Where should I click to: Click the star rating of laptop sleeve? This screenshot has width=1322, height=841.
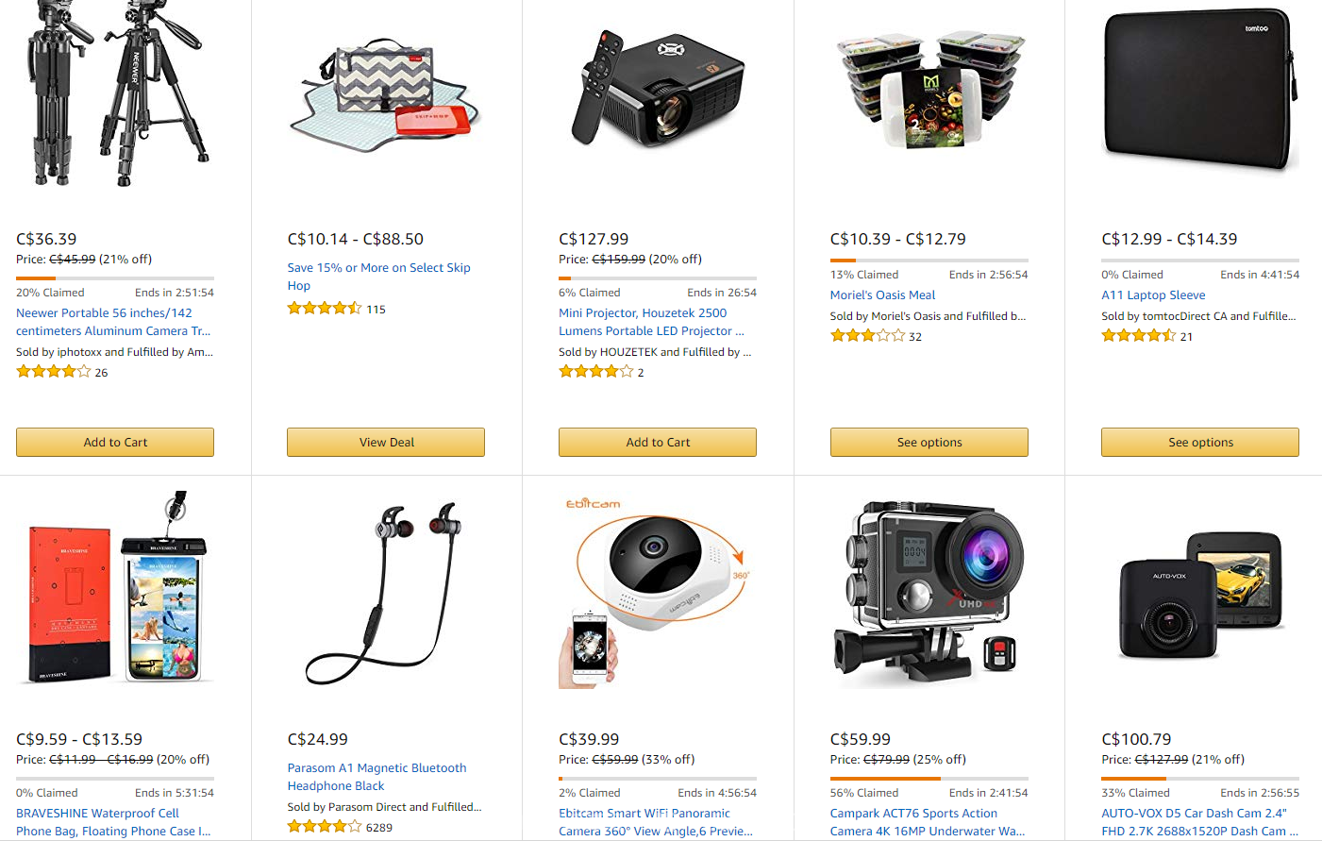click(1138, 336)
